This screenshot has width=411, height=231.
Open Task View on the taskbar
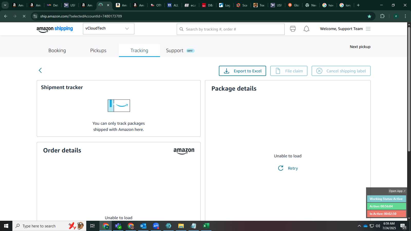92,226
